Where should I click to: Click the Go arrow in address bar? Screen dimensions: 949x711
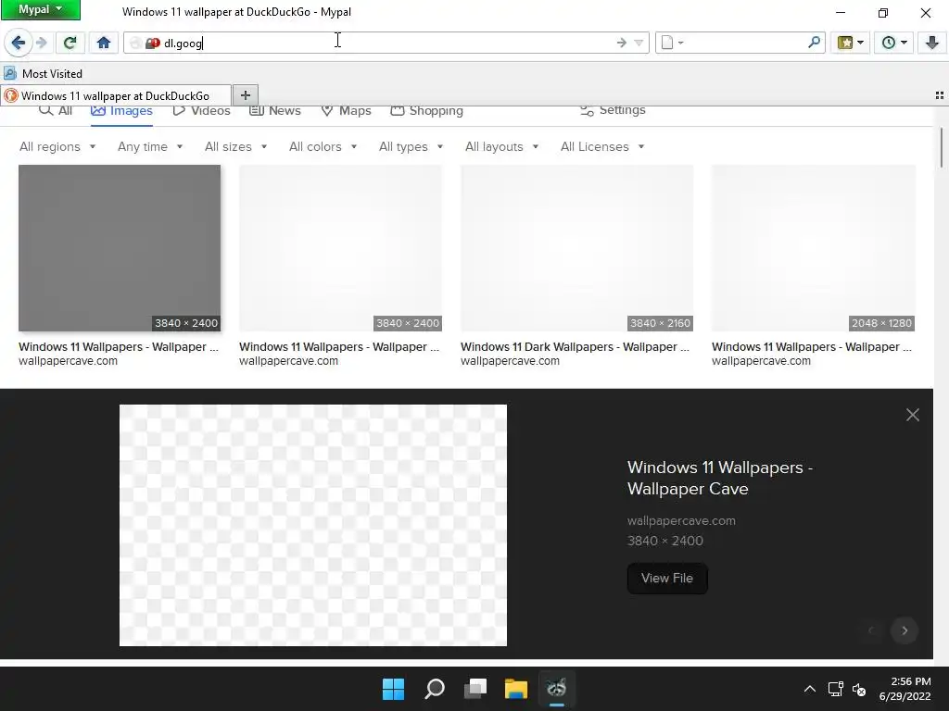[621, 43]
